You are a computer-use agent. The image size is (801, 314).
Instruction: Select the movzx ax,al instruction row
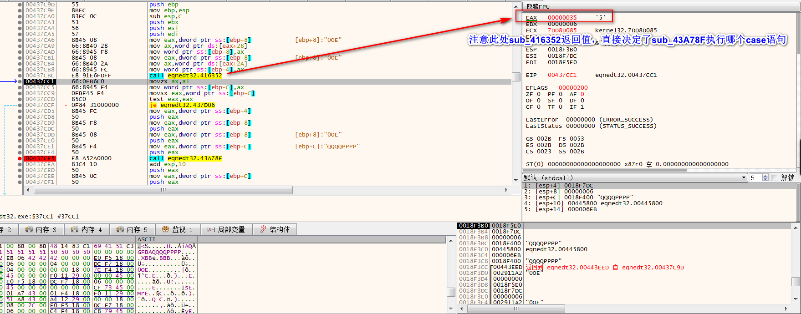(267, 81)
